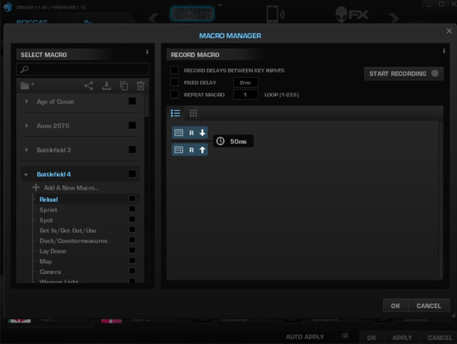The height and width of the screenshot is (344, 457).
Task: Select the Reload macro
Action: (x=49, y=200)
